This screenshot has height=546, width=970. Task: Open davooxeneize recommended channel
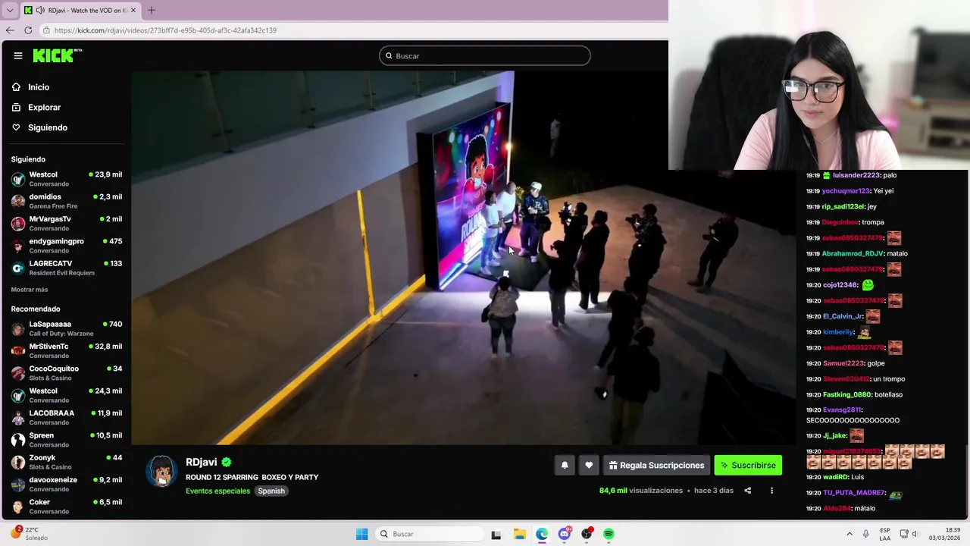pyautogui.click(x=67, y=484)
